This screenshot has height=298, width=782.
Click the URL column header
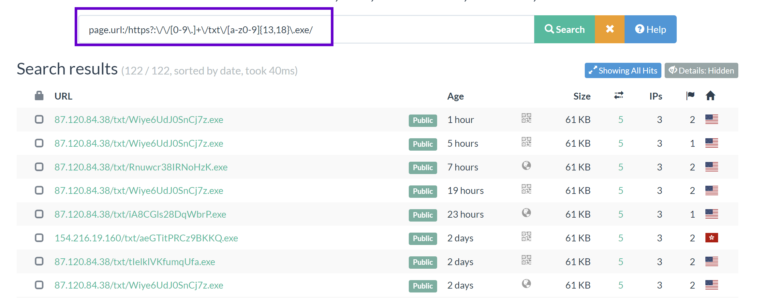pos(63,96)
